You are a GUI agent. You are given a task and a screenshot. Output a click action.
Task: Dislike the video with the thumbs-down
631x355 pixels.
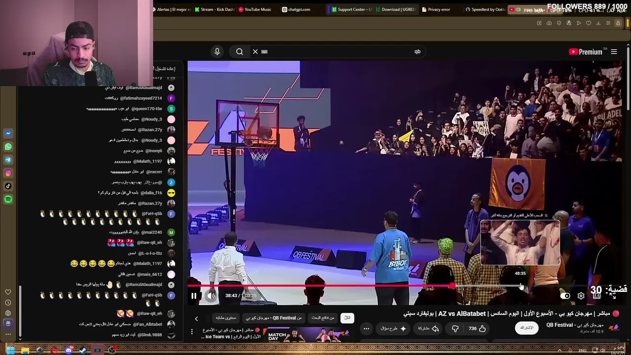click(x=455, y=328)
